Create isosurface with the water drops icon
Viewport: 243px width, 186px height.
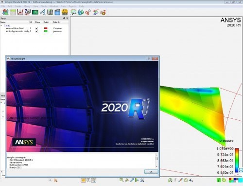click(x=81, y=12)
